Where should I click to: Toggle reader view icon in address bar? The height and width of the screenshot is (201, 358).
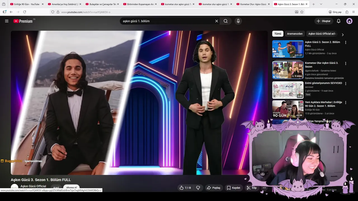296,12
